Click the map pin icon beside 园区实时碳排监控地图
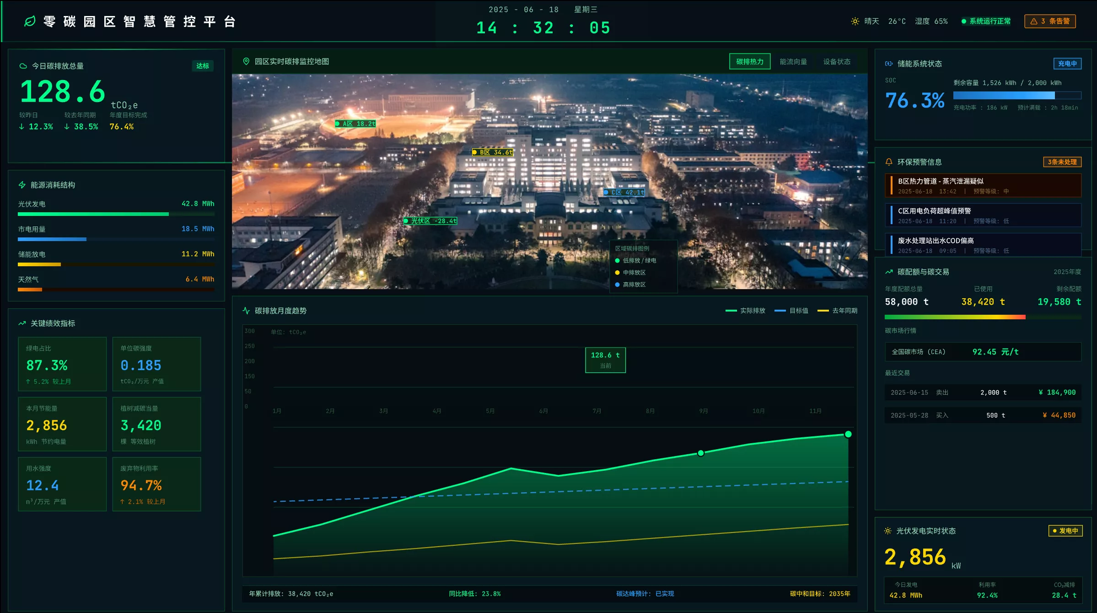Image resolution: width=1097 pixels, height=613 pixels. tap(246, 61)
